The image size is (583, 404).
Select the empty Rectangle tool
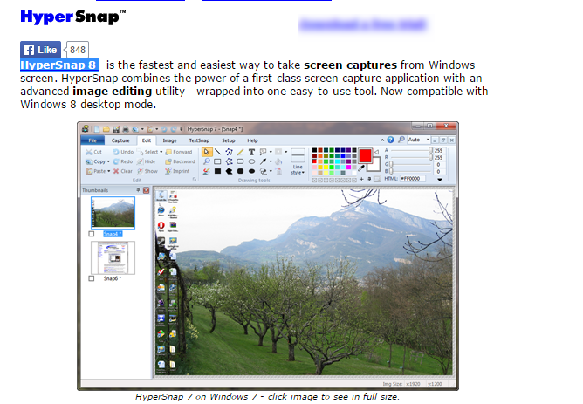[x=218, y=161]
